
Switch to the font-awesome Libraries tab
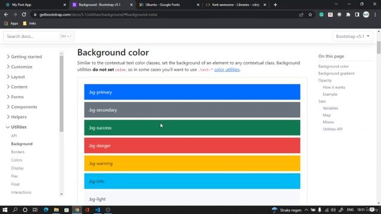tap(235, 5)
